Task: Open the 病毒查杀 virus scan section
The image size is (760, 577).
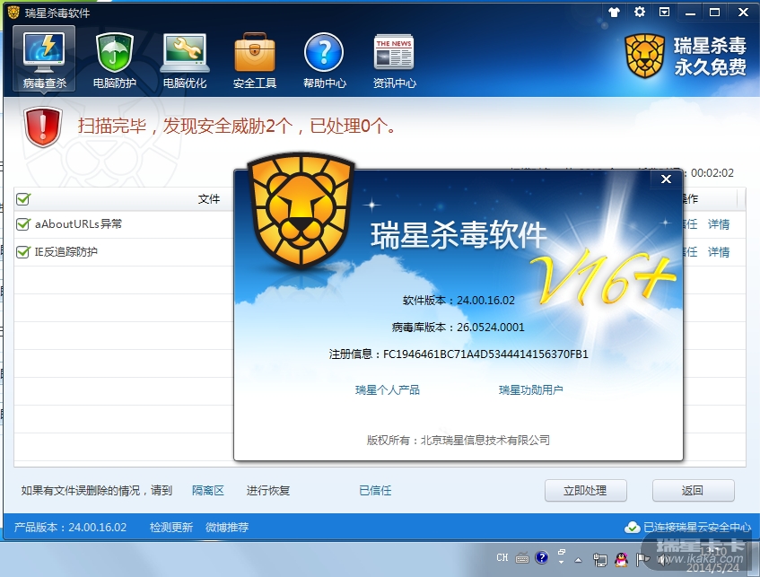Action: click(x=44, y=58)
